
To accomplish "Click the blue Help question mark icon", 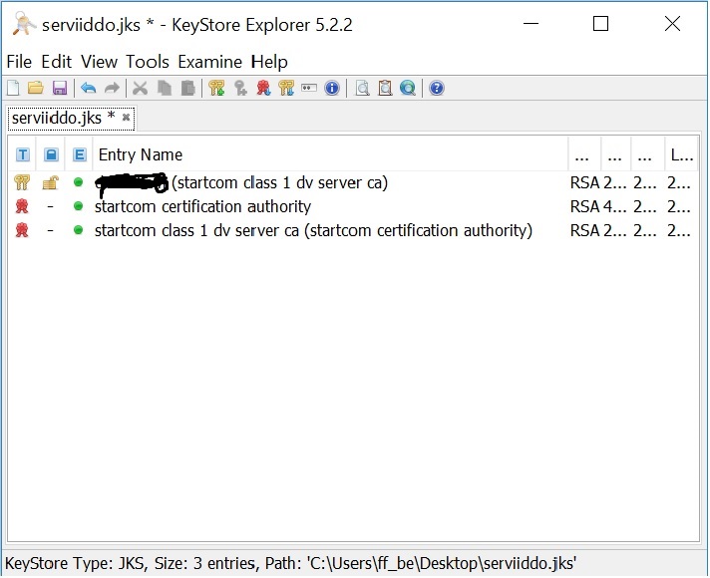I will point(436,89).
